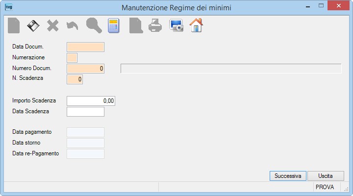Click the app icon in title bar
Image resolution: width=353 pixels, height=196 pixels.
point(9,7)
